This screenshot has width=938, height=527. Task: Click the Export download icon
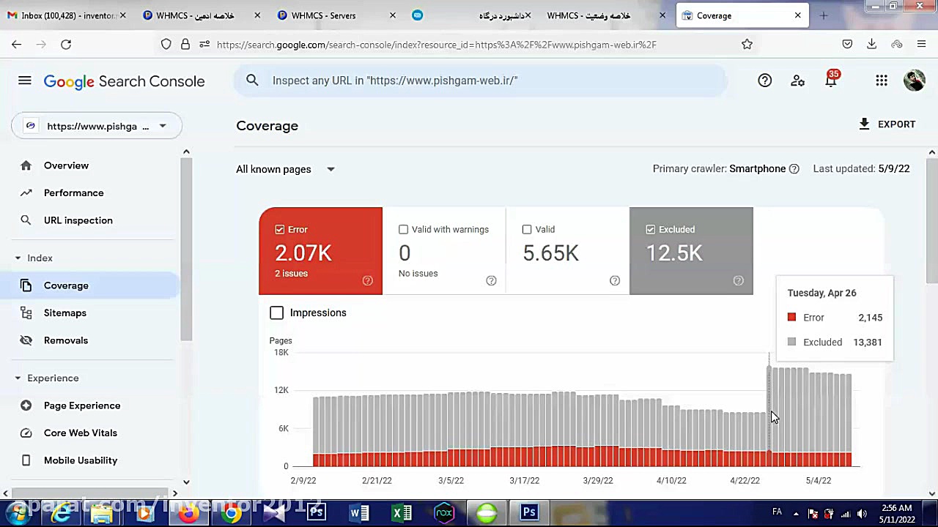pos(865,124)
